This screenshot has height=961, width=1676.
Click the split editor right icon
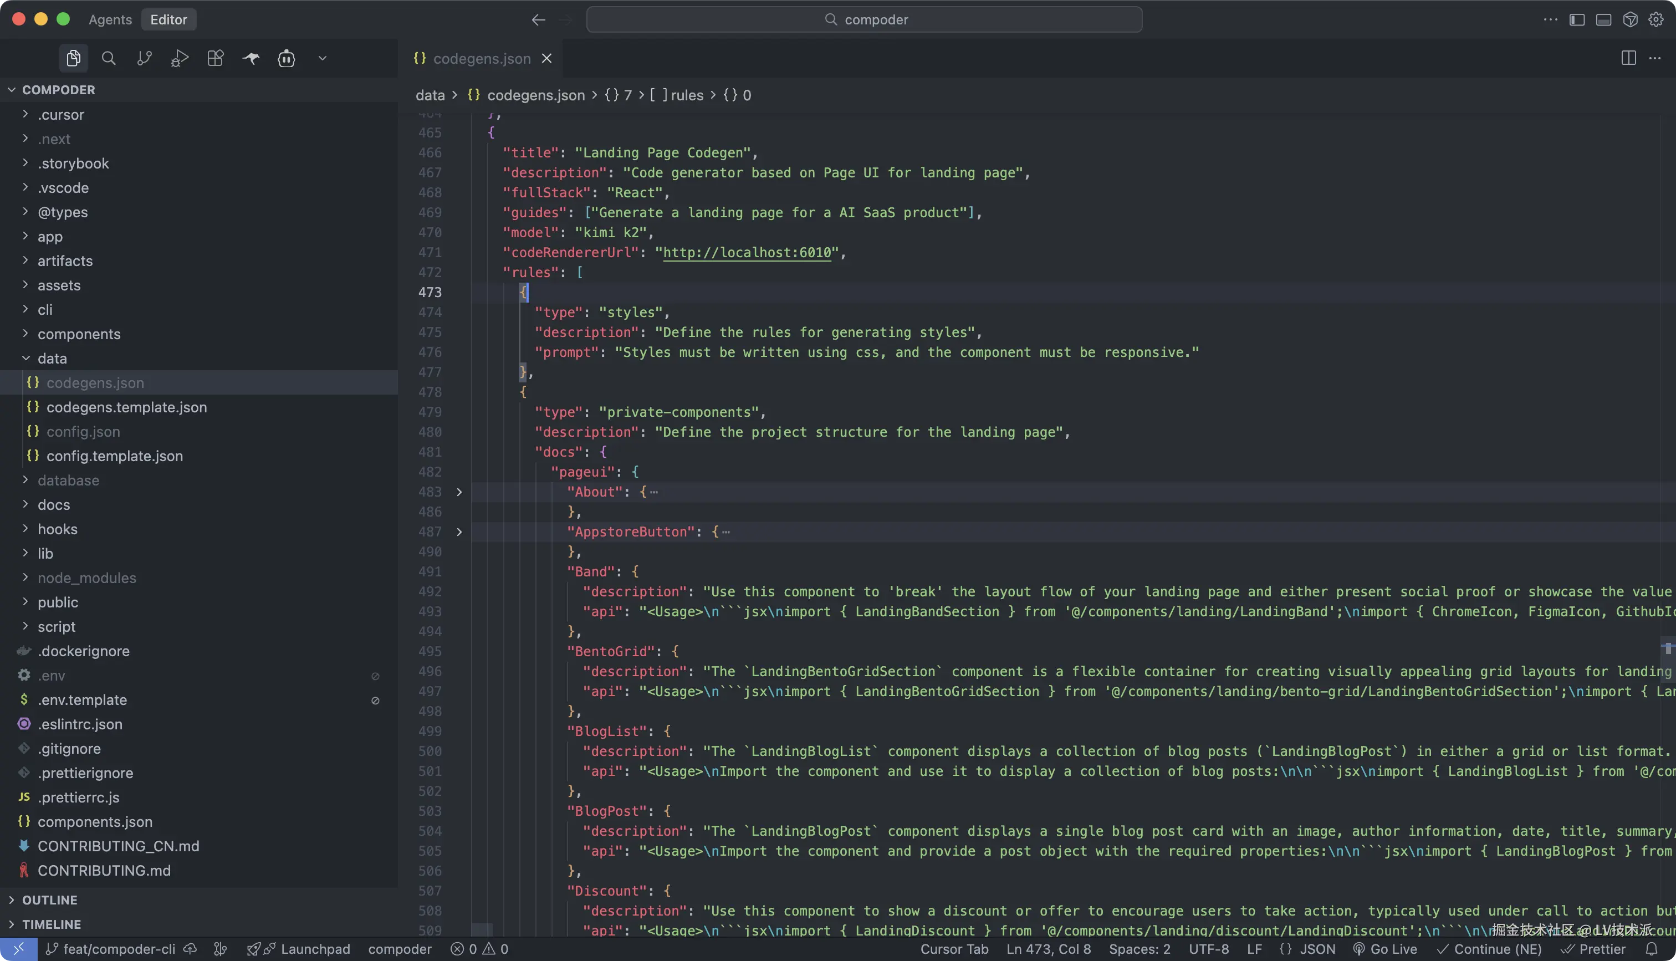(1628, 58)
